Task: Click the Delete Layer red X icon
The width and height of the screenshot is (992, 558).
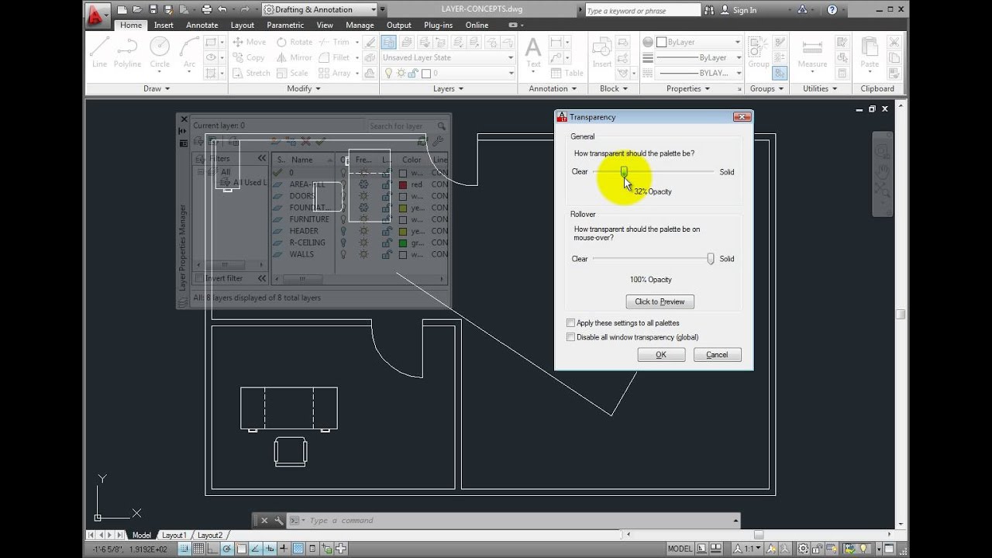Action: pyautogui.click(x=305, y=141)
